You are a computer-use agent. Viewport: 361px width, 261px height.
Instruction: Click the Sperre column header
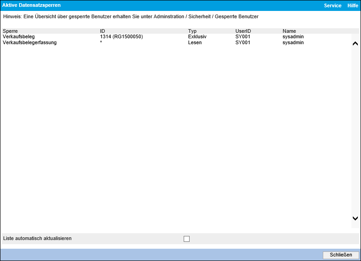10,31
